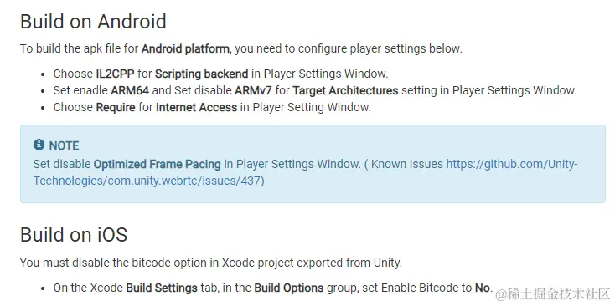Click Optimized Frame Pacing in the note
Screen dimensions: 615x306
point(158,164)
